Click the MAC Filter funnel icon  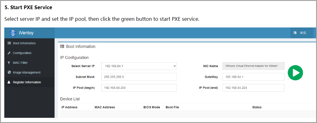[9, 63]
